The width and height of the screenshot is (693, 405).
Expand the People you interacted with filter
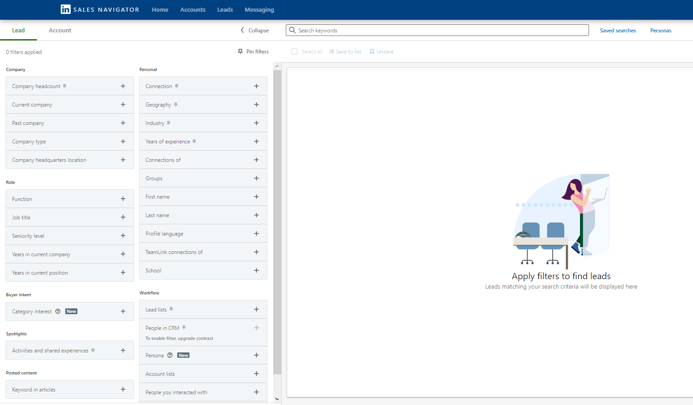[x=203, y=392]
